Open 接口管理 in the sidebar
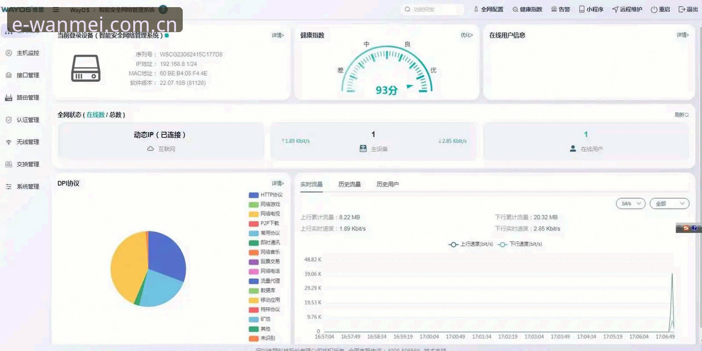This screenshot has width=702, height=351. (x=22, y=75)
